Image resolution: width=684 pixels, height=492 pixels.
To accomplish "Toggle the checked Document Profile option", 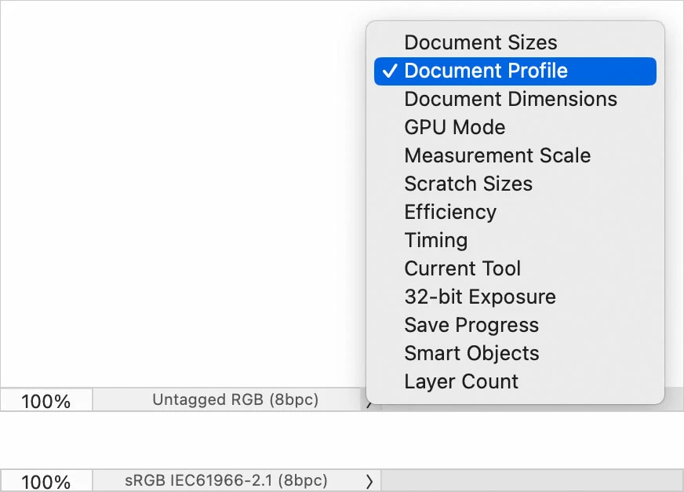I will [x=486, y=71].
